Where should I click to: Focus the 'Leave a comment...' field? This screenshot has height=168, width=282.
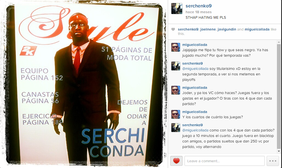coord(224,161)
